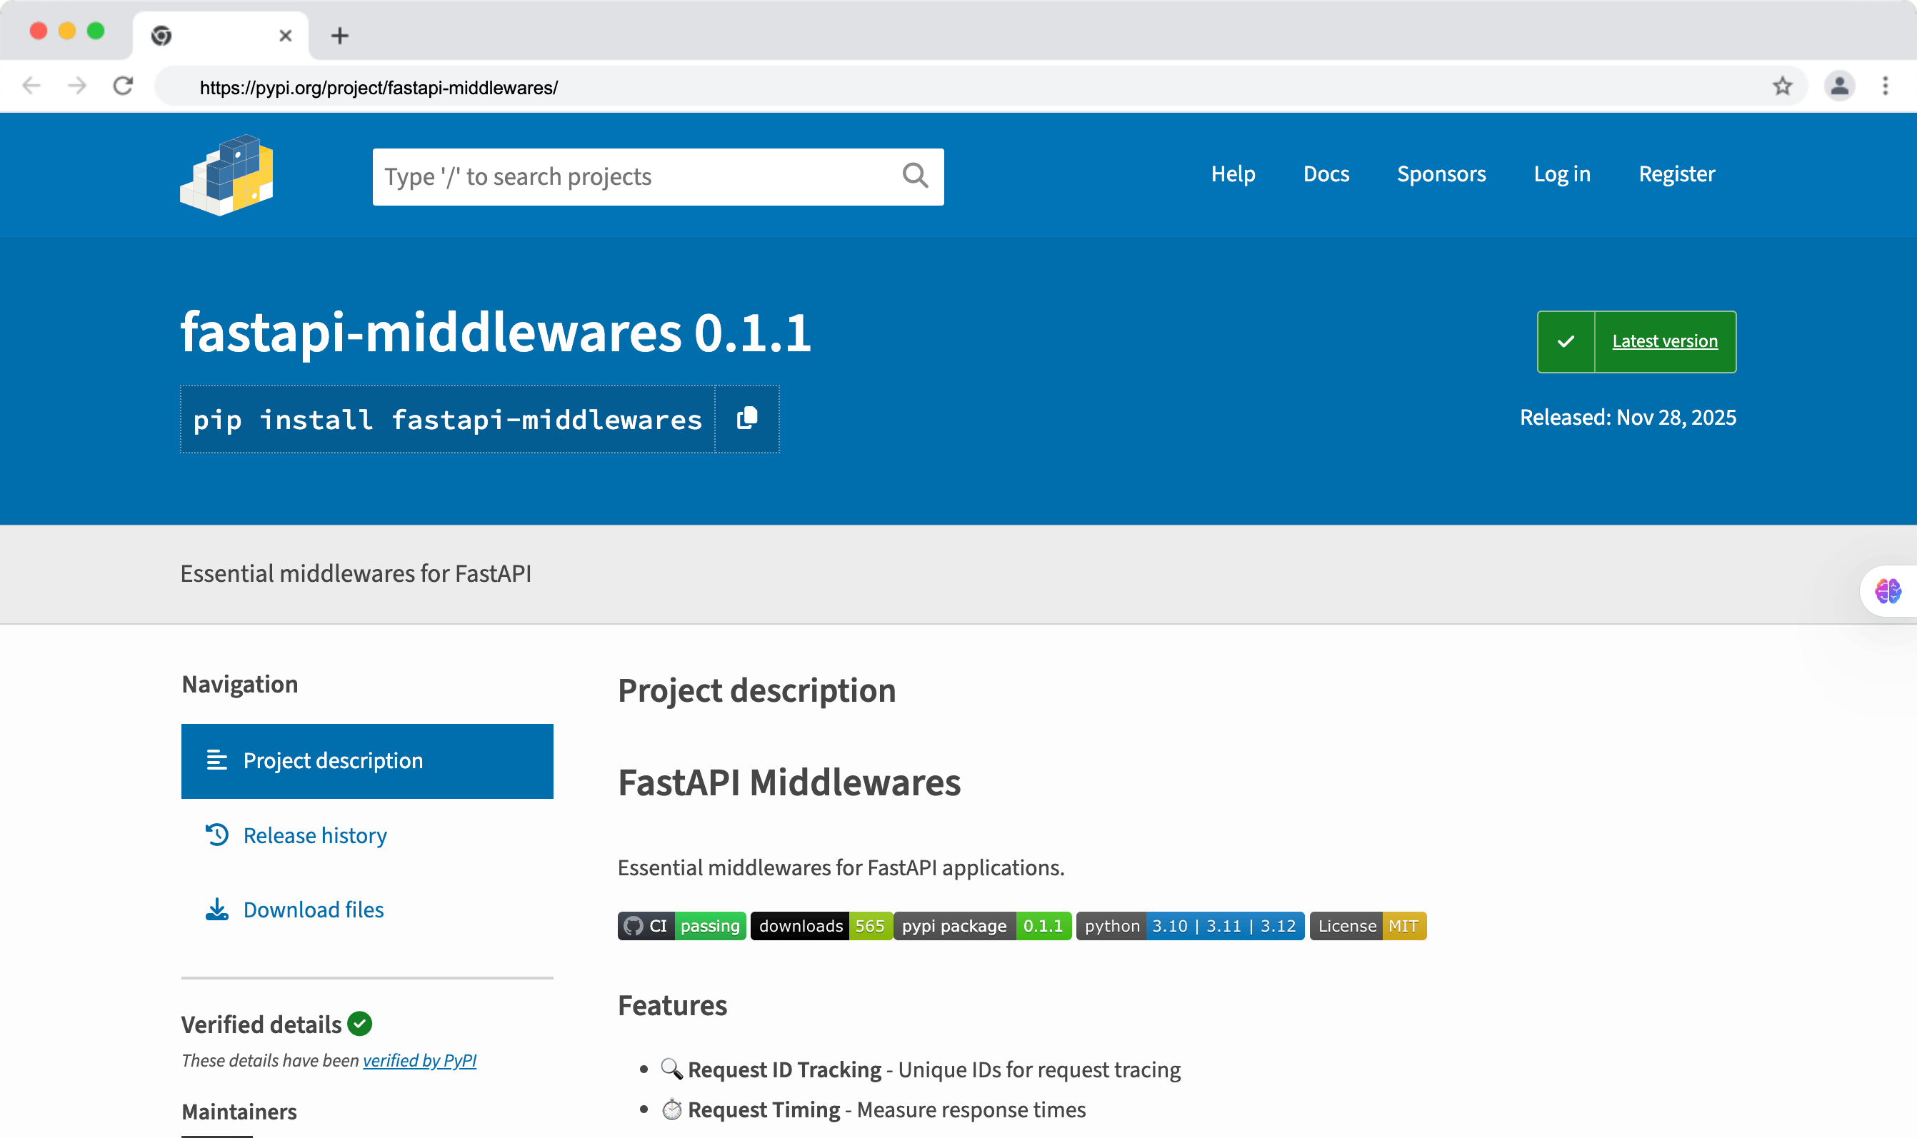Open the floating brain assistant icon
This screenshot has height=1138, width=1917.
(x=1888, y=590)
